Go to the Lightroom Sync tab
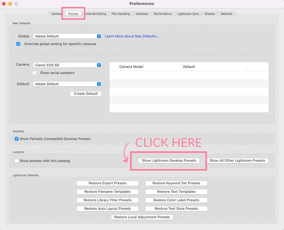 click(x=188, y=14)
